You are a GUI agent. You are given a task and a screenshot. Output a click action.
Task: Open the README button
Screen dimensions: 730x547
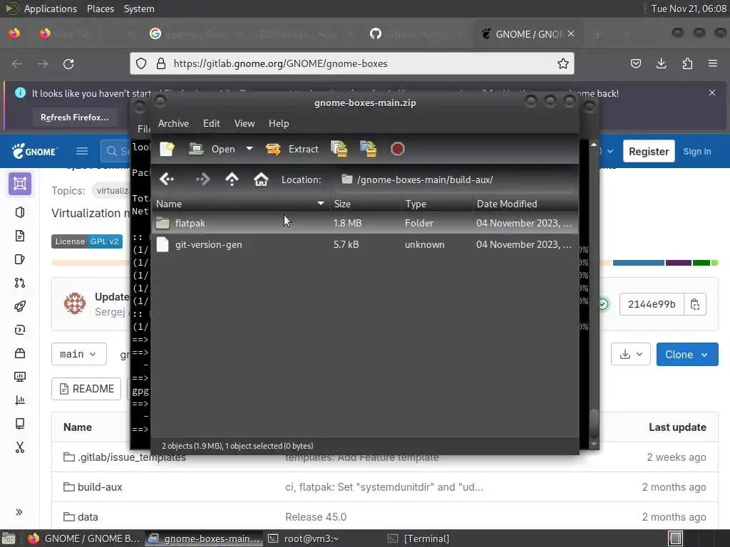pyautogui.click(x=86, y=388)
